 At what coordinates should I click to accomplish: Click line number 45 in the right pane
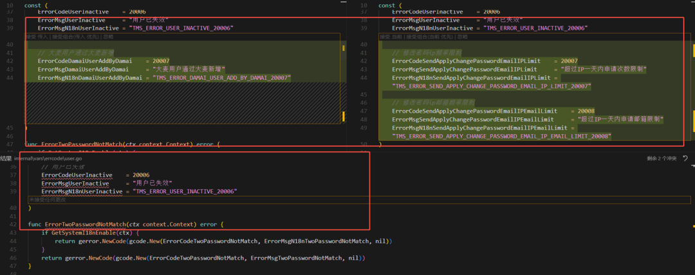[x=364, y=95]
